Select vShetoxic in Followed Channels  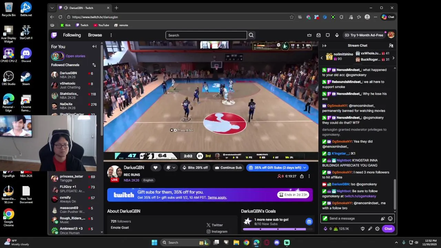(74, 85)
